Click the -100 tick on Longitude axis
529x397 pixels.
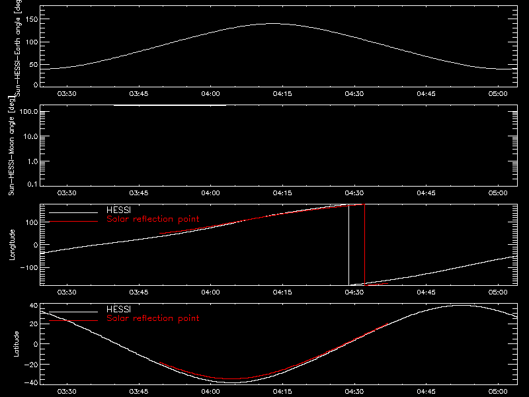coord(29,267)
